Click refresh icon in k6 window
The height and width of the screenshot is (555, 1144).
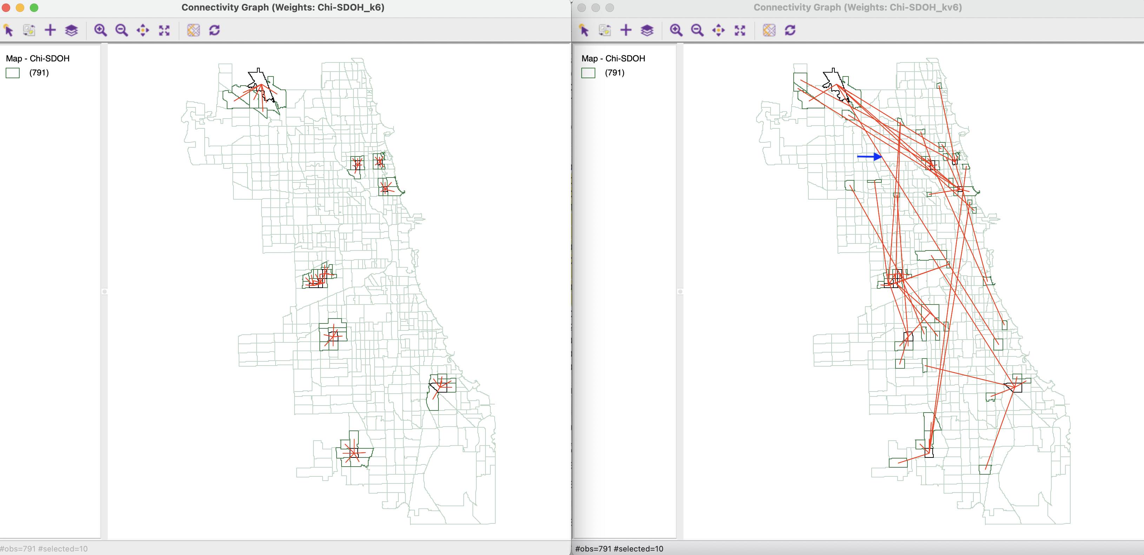coord(214,30)
